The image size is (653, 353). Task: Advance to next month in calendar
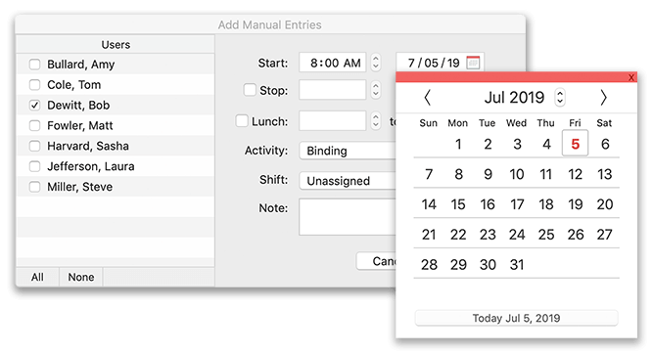(603, 98)
